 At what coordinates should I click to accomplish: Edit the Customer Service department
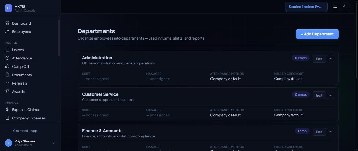[x=319, y=95]
